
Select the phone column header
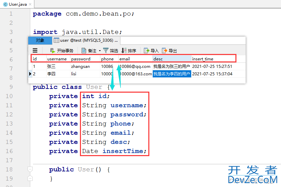109,59
